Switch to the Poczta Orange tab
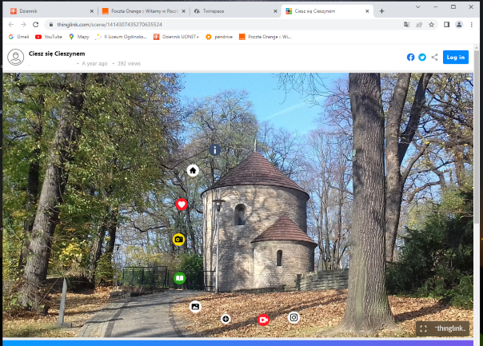Image resolution: width=483 pixels, height=346 pixels. point(144,11)
